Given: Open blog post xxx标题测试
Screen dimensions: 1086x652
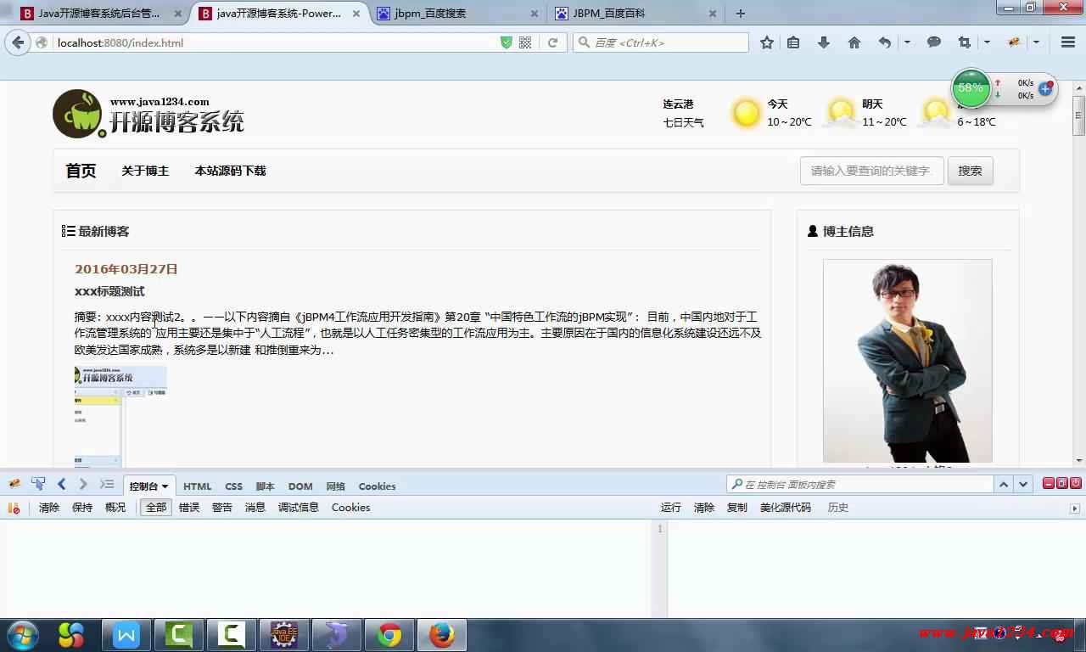Looking at the screenshot, I should (x=109, y=291).
